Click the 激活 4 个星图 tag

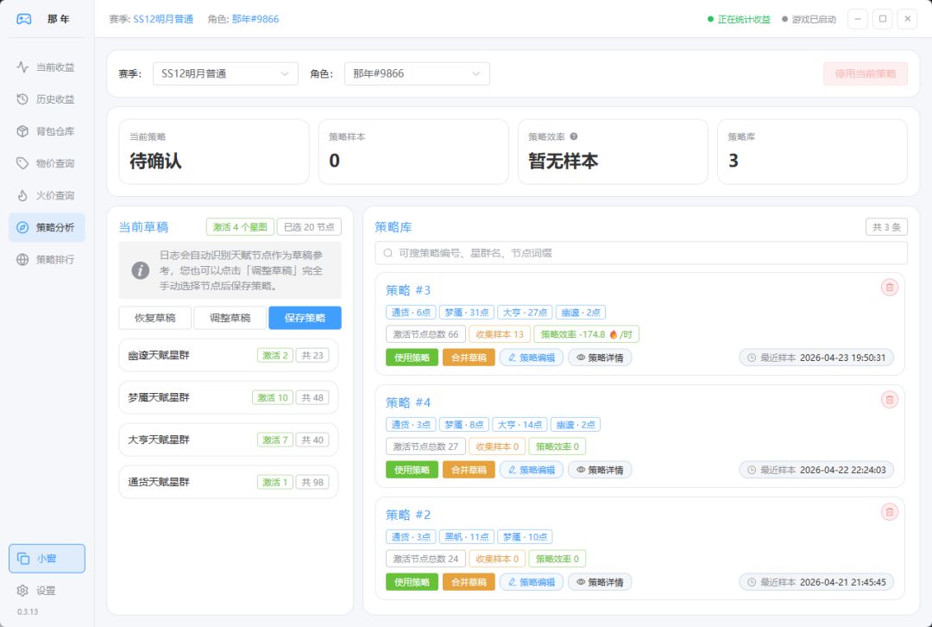point(240,227)
